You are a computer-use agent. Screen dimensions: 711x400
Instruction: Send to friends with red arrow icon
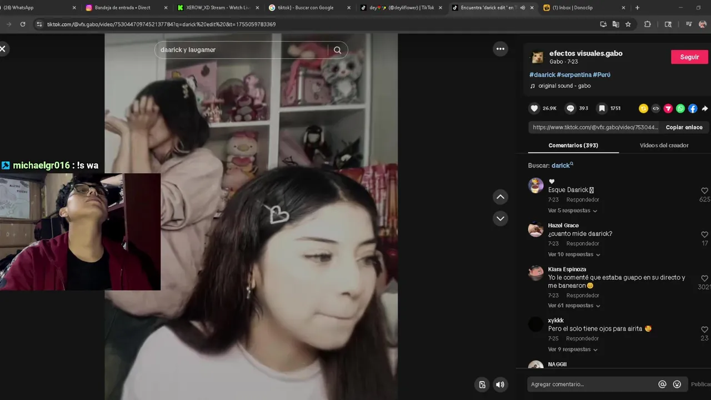[668, 108]
